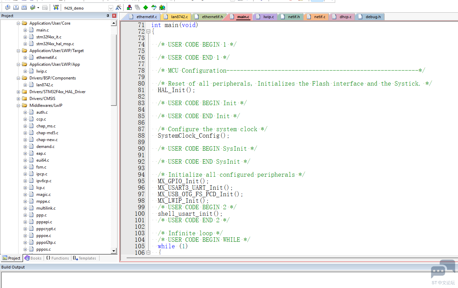The image size is (458, 288).
Task: Select ipv6cp.c in project tree
Action: pyautogui.click(x=44, y=181)
